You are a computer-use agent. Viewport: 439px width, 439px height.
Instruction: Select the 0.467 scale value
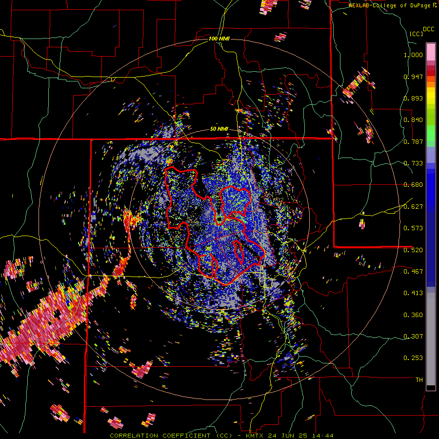point(413,272)
